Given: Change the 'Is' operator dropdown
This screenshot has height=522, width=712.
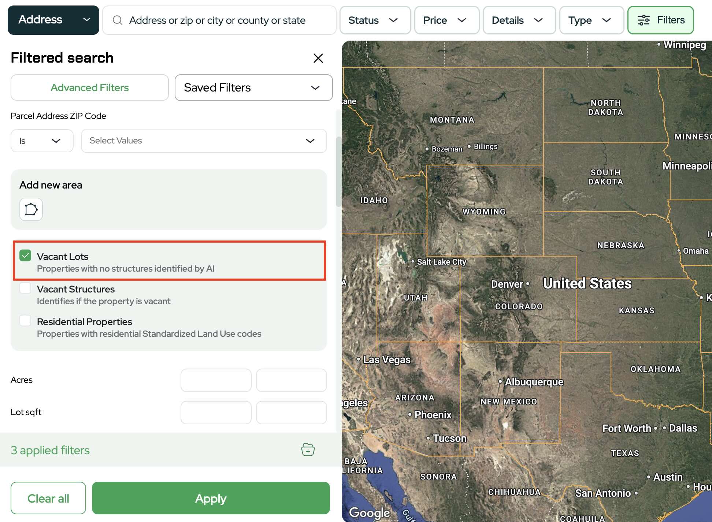Looking at the screenshot, I should [x=42, y=141].
